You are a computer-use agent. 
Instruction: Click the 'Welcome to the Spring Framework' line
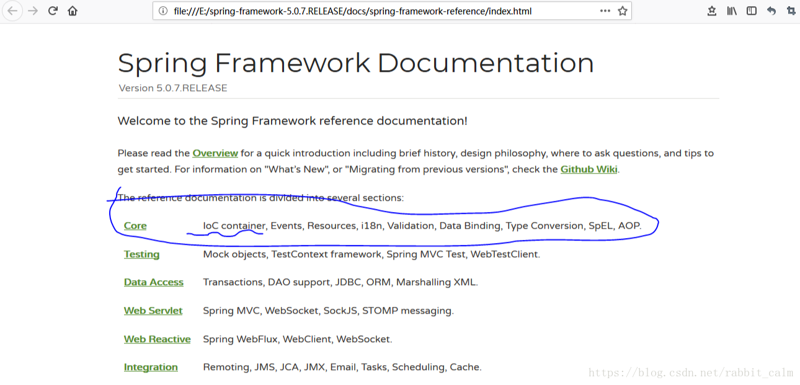(293, 121)
